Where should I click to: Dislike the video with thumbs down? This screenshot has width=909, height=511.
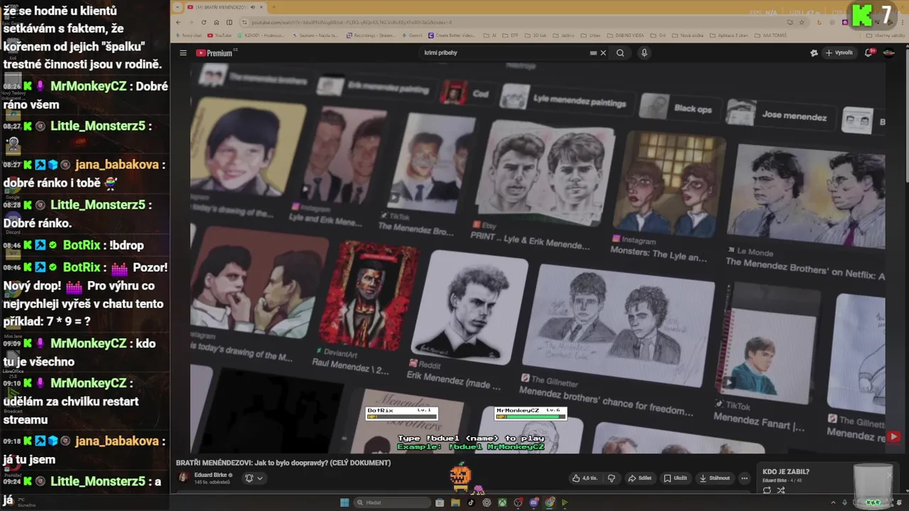tap(611, 478)
